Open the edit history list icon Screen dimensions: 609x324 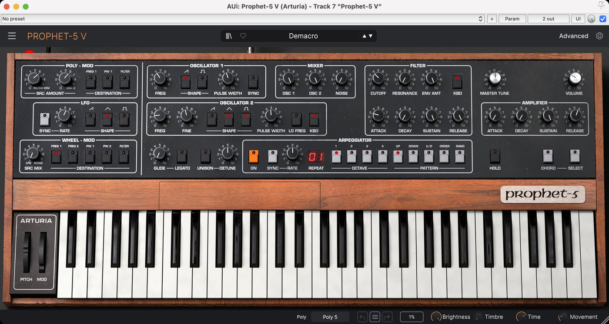point(375,317)
